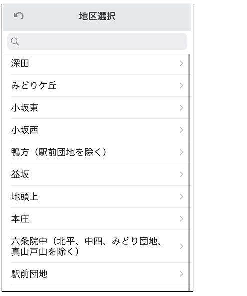Select 鴨方（駅前団地を除く）

pos(96,152)
